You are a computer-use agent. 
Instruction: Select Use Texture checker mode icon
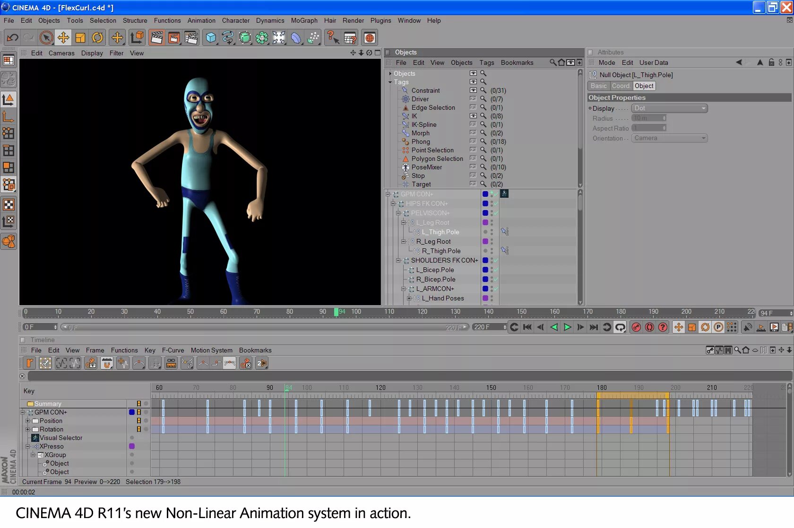coord(9,204)
